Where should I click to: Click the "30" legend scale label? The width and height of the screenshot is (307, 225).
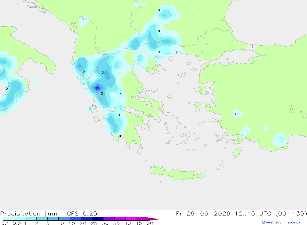tap(105, 223)
